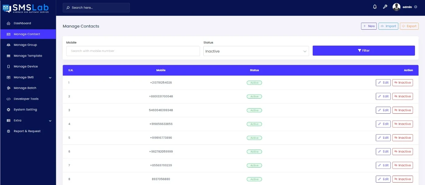The width and height of the screenshot is (425, 185).
Task: Click the Developer Tools code icon
Action: (x=8, y=99)
